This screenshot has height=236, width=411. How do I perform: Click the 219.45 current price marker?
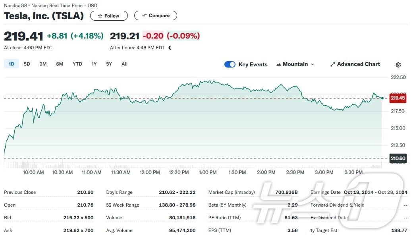point(397,98)
